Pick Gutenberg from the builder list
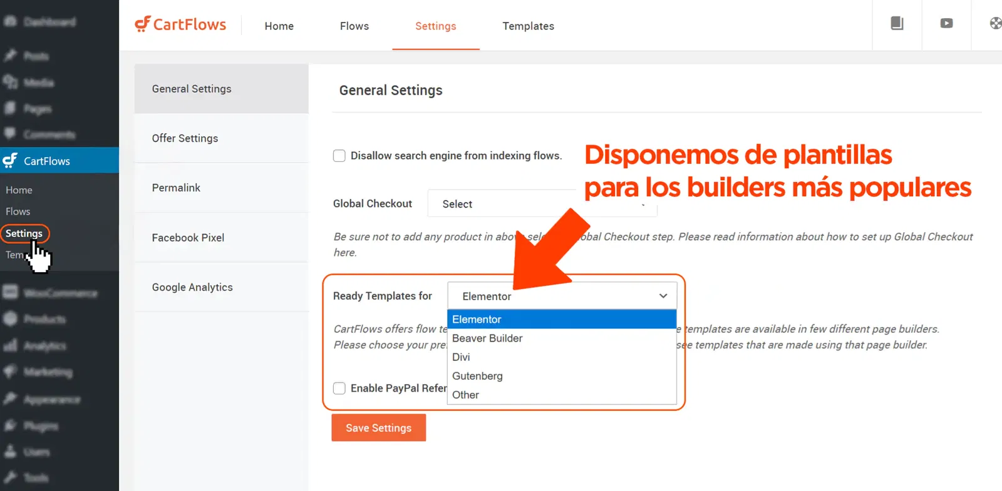Image resolution: width=1002 pixels, height=491 pixels. [477, 376]
